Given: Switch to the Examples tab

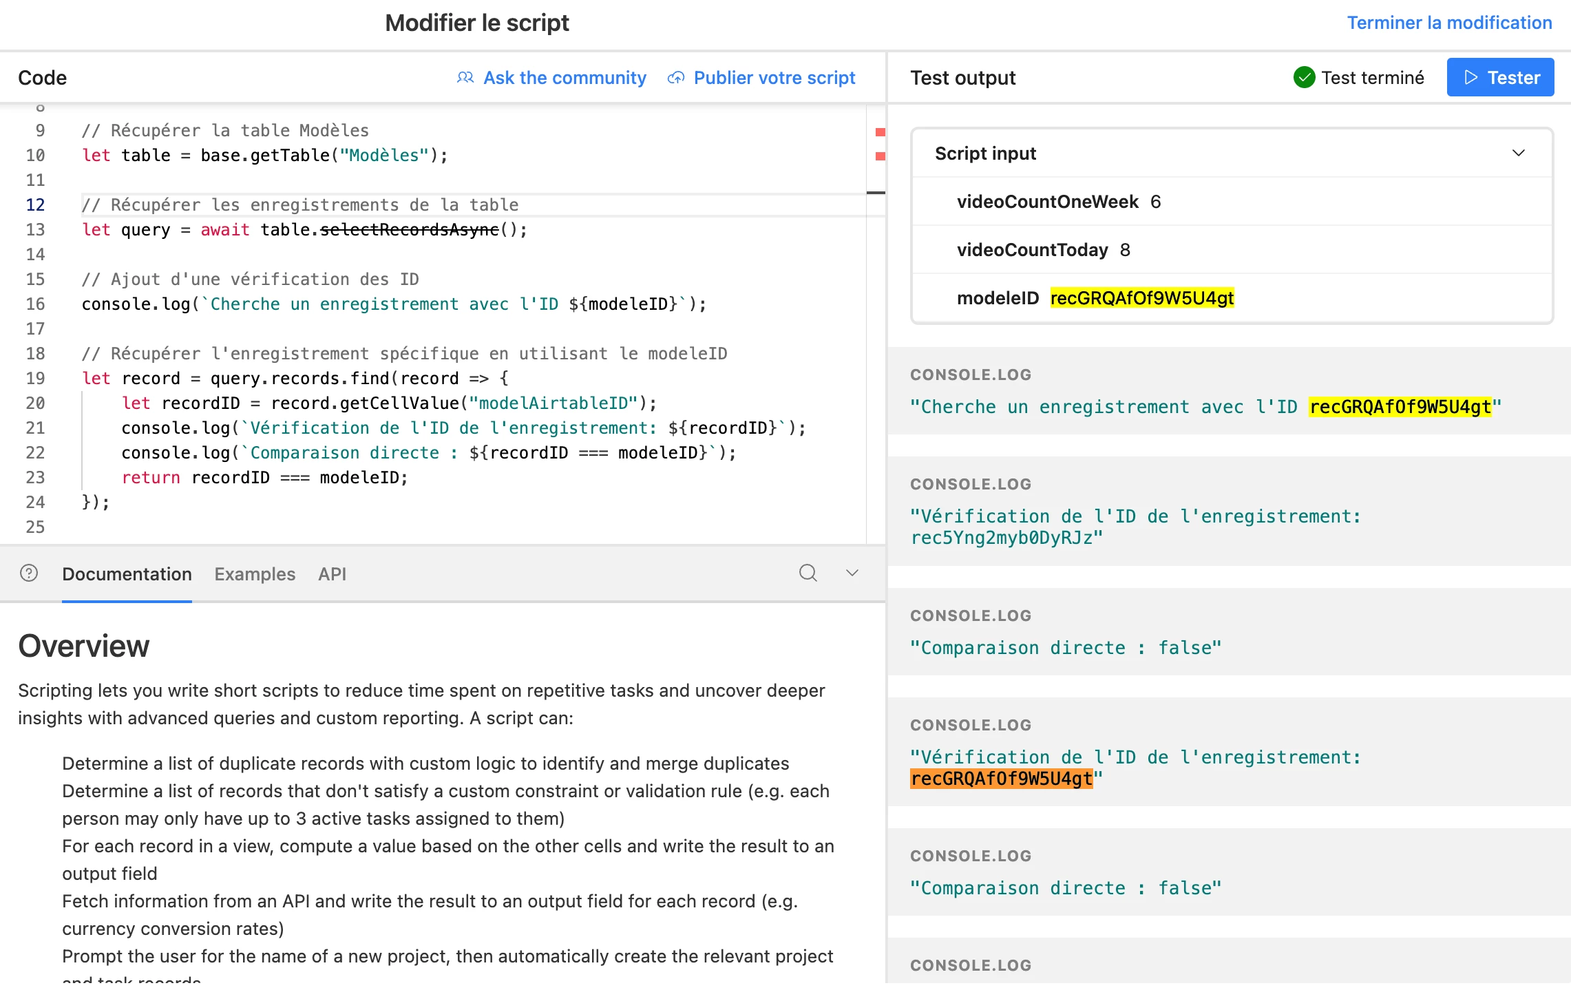Looking at the screenshot, I should coord(255,573).
